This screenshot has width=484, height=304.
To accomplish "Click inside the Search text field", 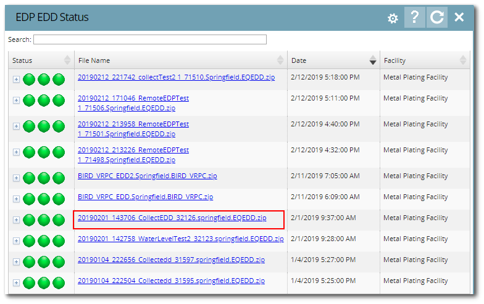I will [150, 39].
